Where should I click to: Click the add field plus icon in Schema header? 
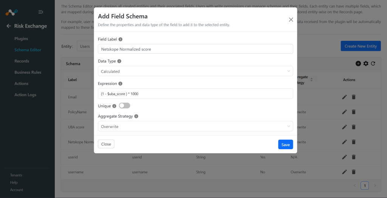click(358, 64)
